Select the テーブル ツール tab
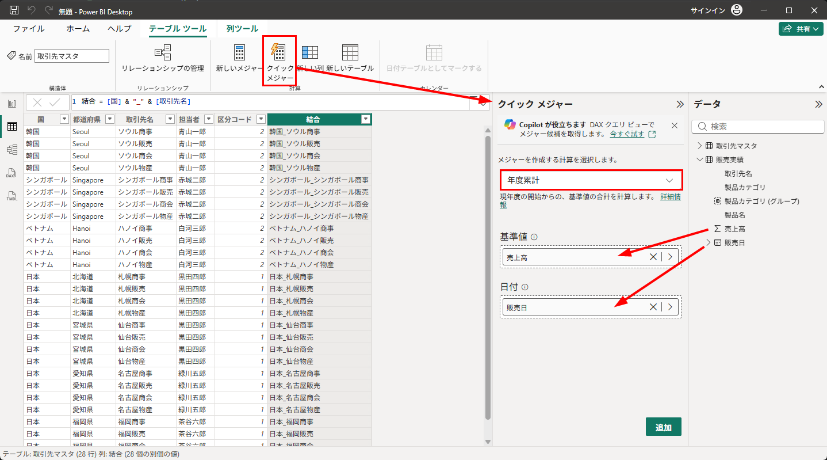Image resolution: width=827 pixels, height=460 pixels. click(x=178, y=29)
